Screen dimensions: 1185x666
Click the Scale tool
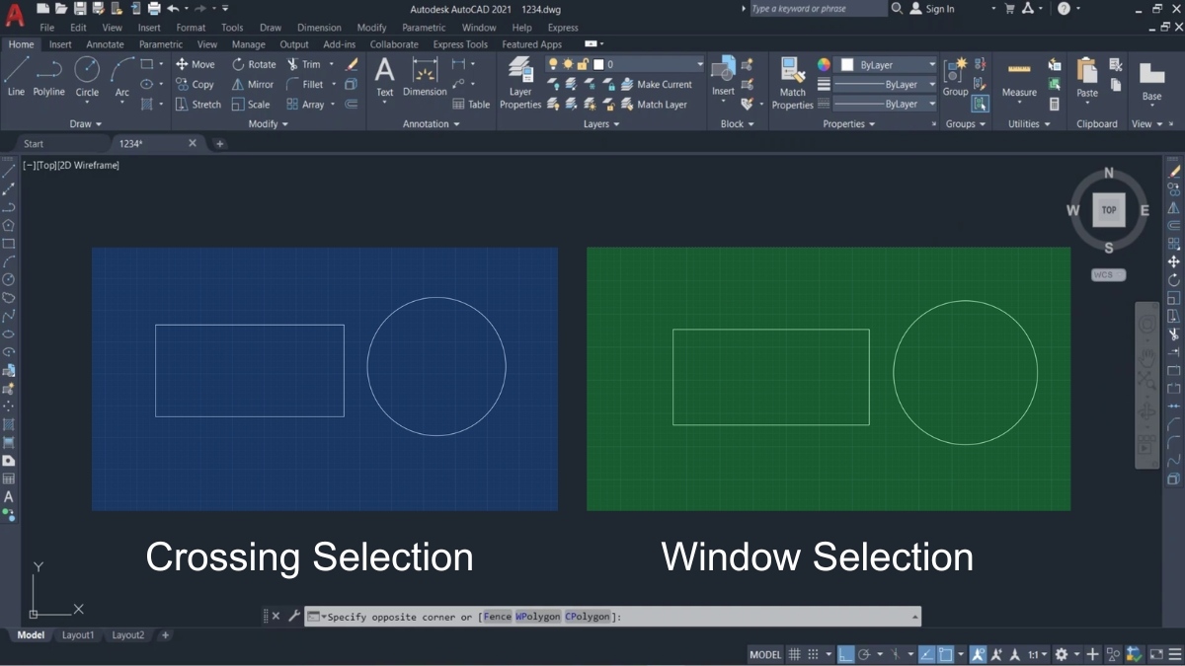(251, 104)
